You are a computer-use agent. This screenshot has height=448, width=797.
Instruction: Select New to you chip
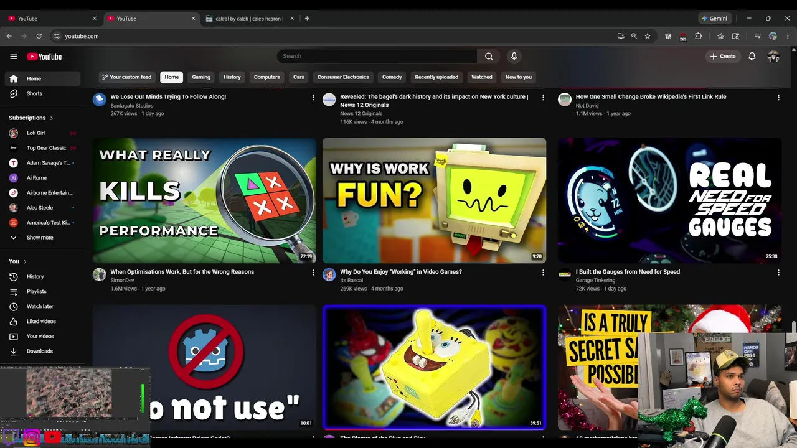[519, 77]
